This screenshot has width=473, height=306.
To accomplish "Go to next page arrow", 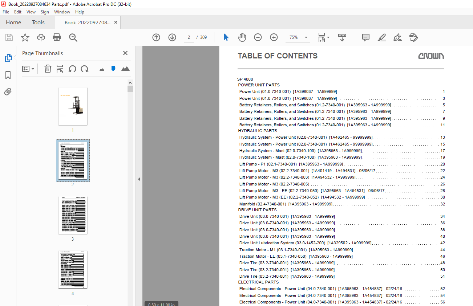I will tap(172, 37).
